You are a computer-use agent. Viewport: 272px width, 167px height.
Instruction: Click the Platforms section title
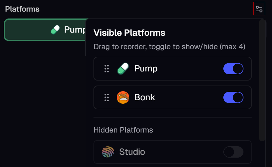22,9
